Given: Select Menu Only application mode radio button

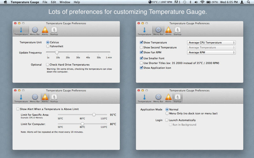Looking at the screenshot, I should click(x=167, y=113).
